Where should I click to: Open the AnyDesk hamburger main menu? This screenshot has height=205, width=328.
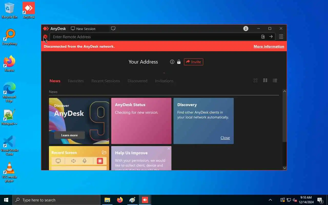coord(281,37)
